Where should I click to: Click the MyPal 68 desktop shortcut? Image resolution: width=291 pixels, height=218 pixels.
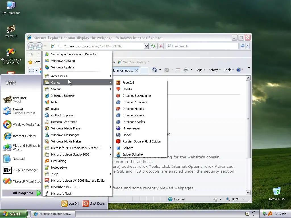tap(11, 31)
